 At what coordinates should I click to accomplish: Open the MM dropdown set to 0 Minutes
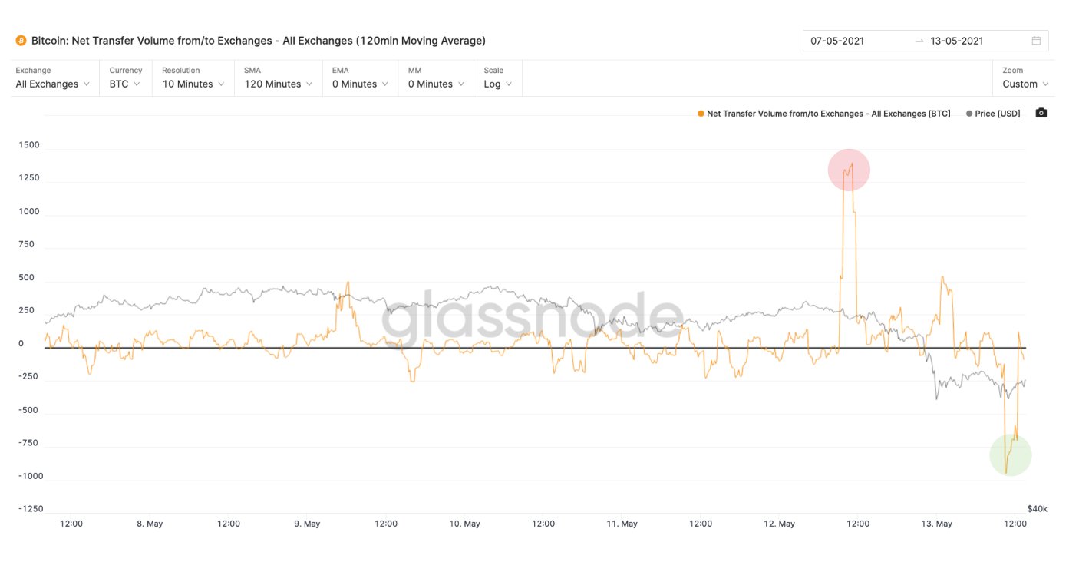436,78
